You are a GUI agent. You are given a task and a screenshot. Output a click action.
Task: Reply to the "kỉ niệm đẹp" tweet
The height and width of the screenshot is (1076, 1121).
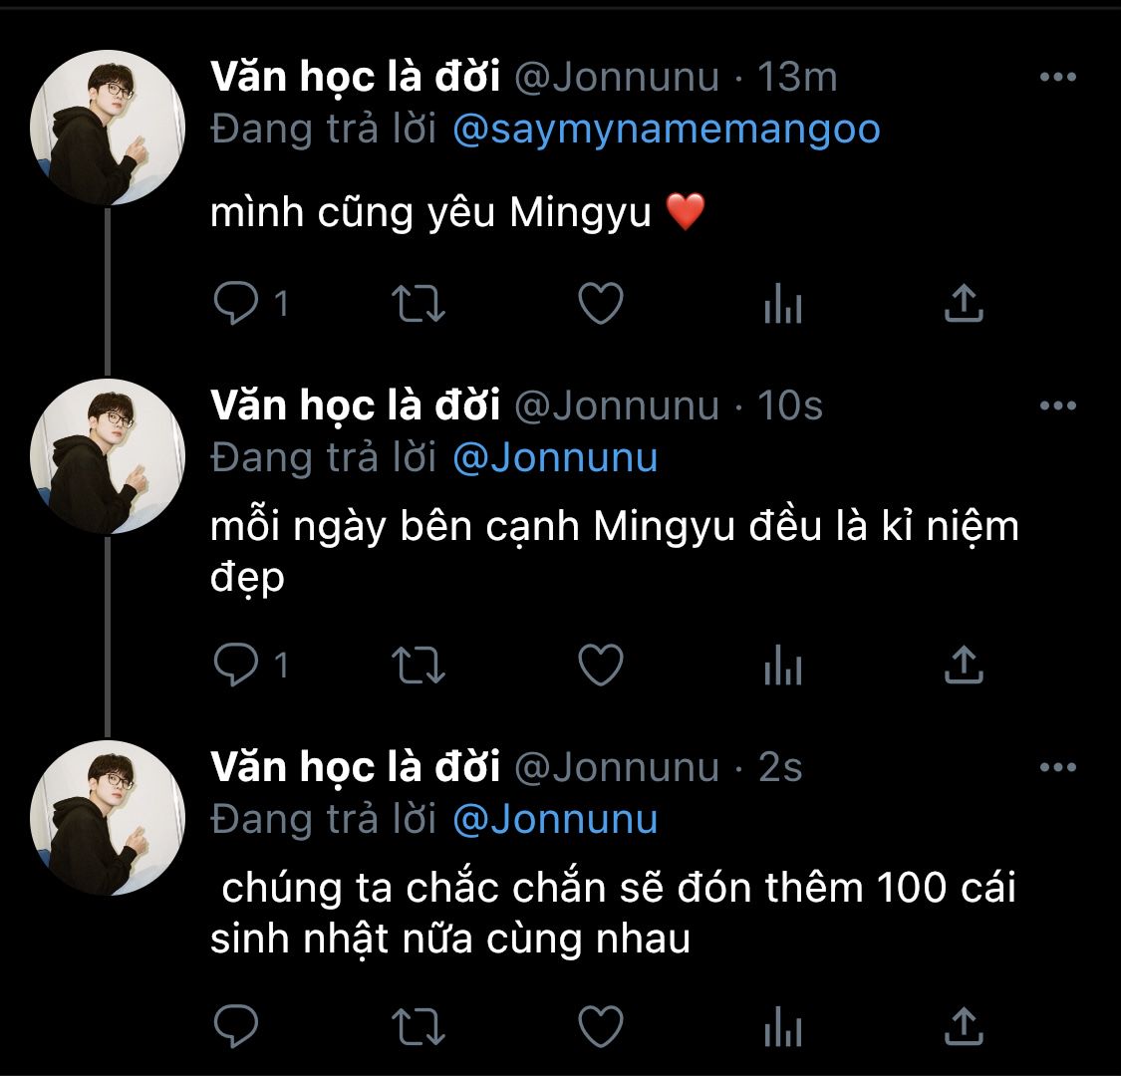(x=236, y=666)
